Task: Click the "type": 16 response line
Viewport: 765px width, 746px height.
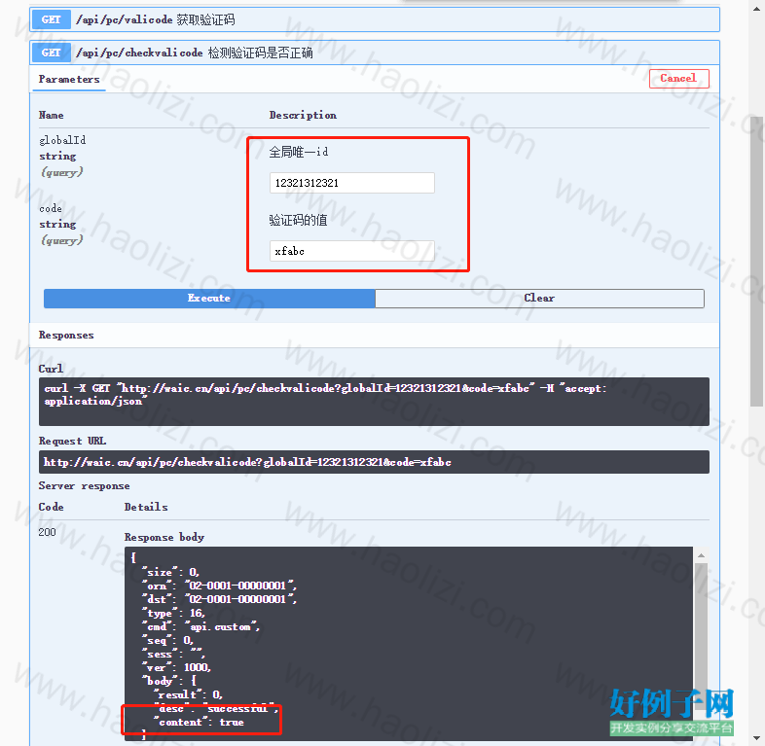Action: click(173, 614)
